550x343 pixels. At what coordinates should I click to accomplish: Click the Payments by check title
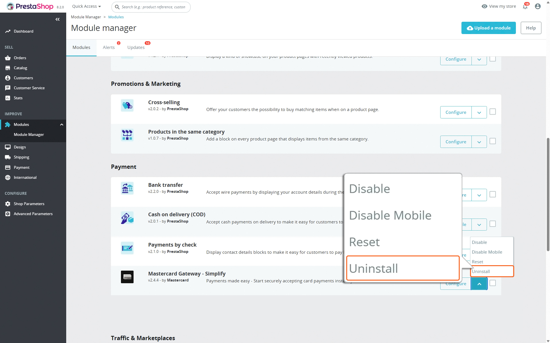pos(172,245)
